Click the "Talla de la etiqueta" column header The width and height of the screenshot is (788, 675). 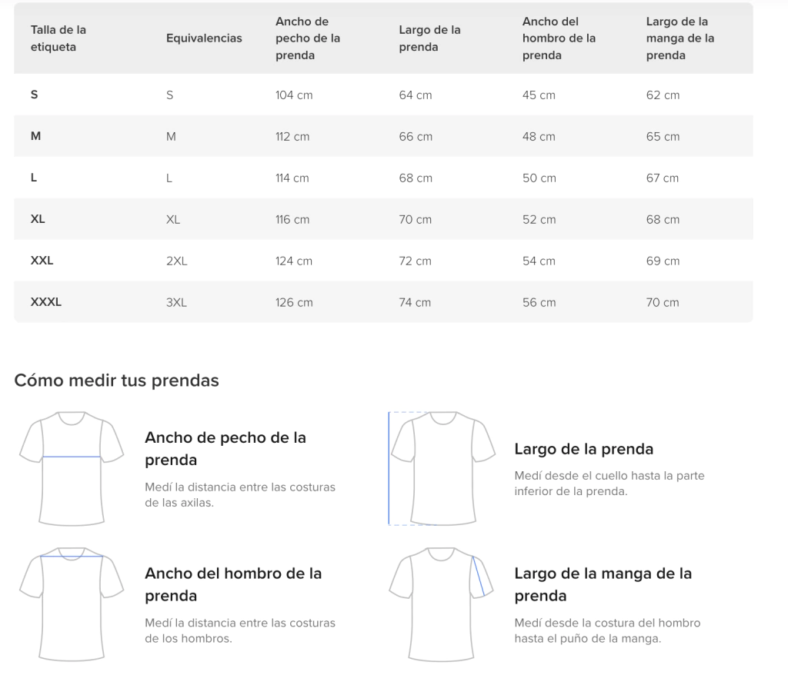pos(58,38)
